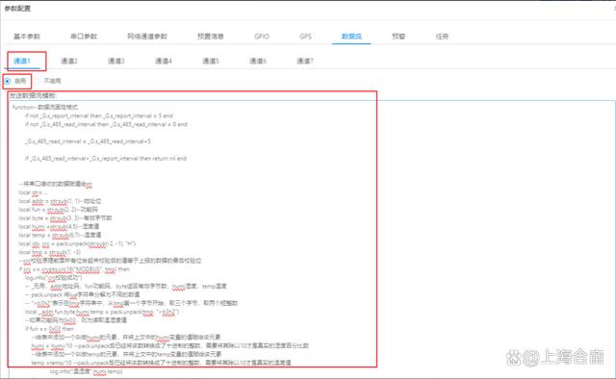Switch to the 任务 tab

tap(442, 37)
